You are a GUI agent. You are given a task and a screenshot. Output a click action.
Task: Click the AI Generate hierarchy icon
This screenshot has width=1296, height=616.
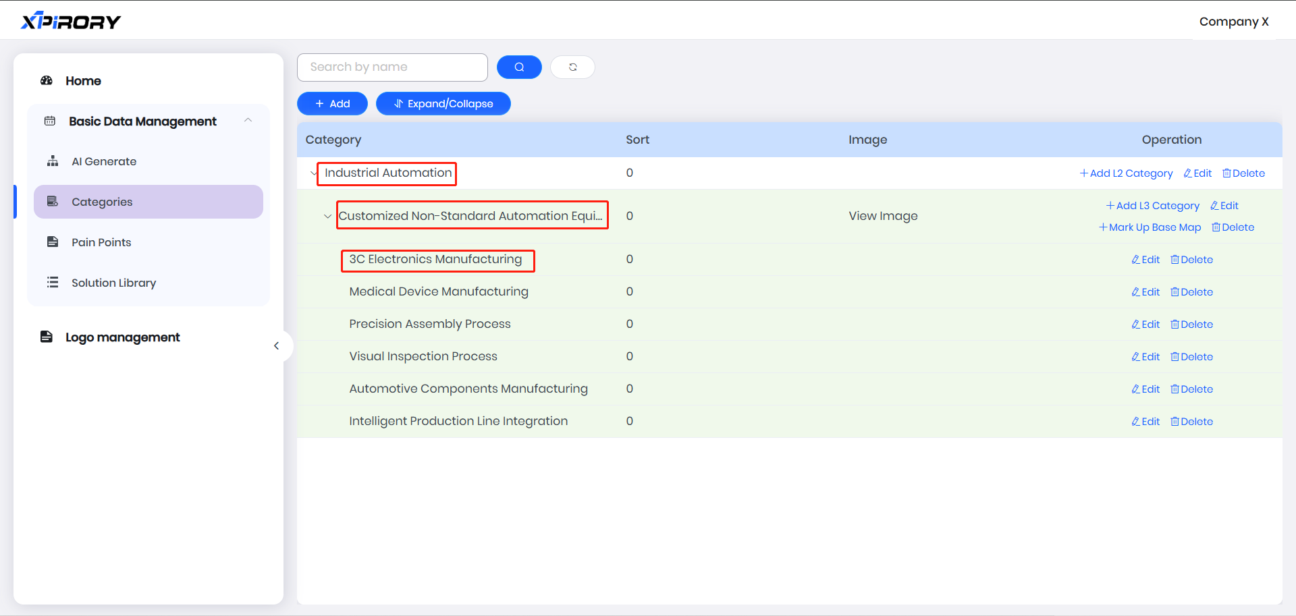click(53, 161)
